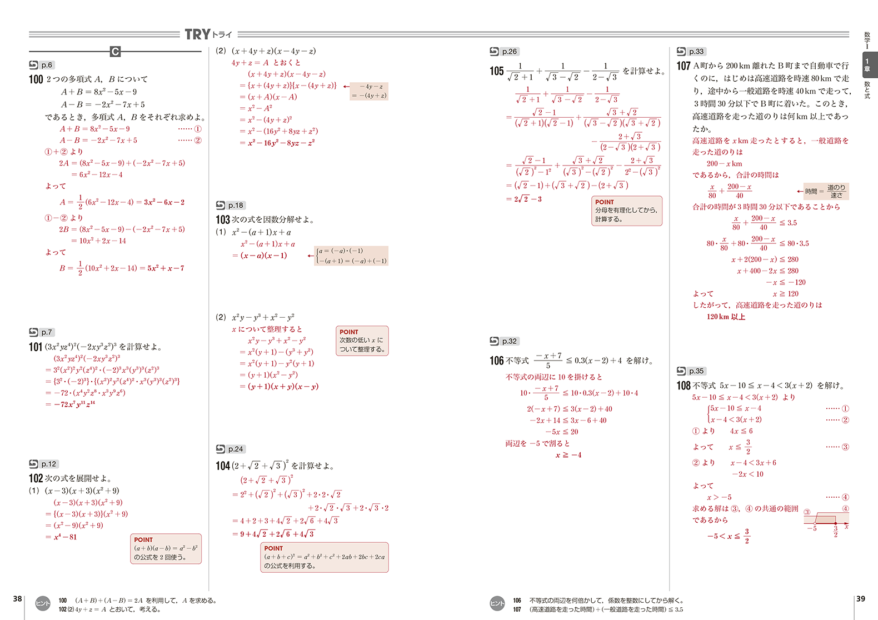
Task: Click the return-arrow icon beside p.33
Action: coord(681,52)
